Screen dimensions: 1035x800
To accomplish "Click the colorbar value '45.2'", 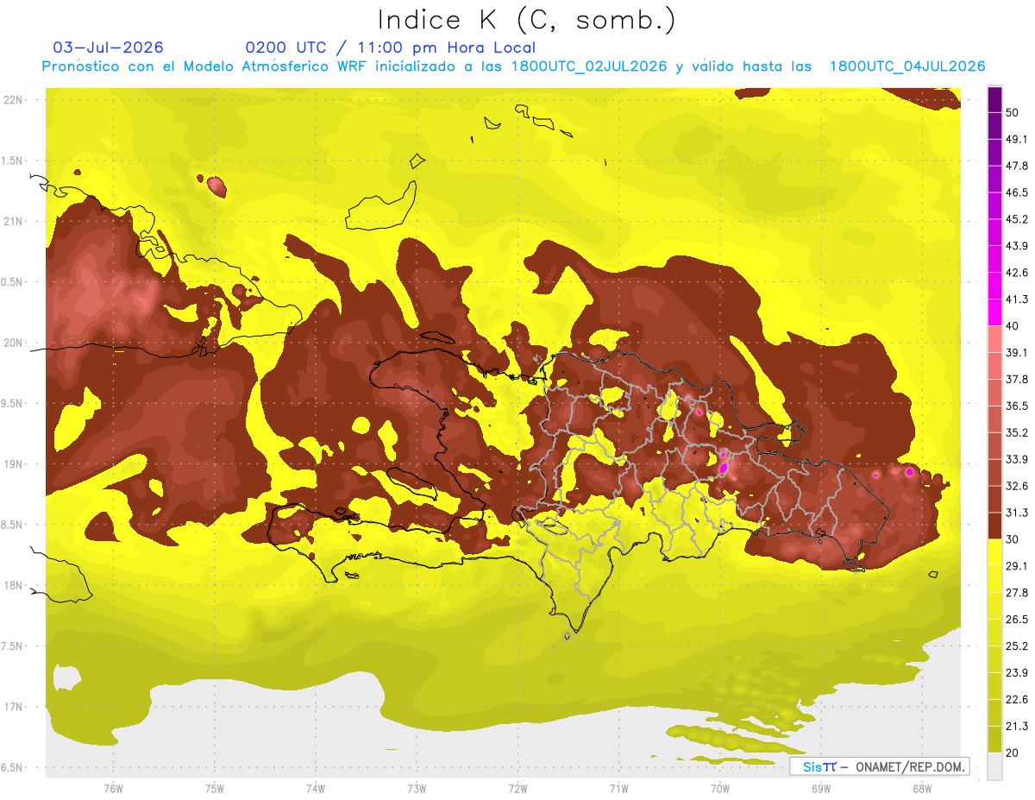I will pos(1017,219).
